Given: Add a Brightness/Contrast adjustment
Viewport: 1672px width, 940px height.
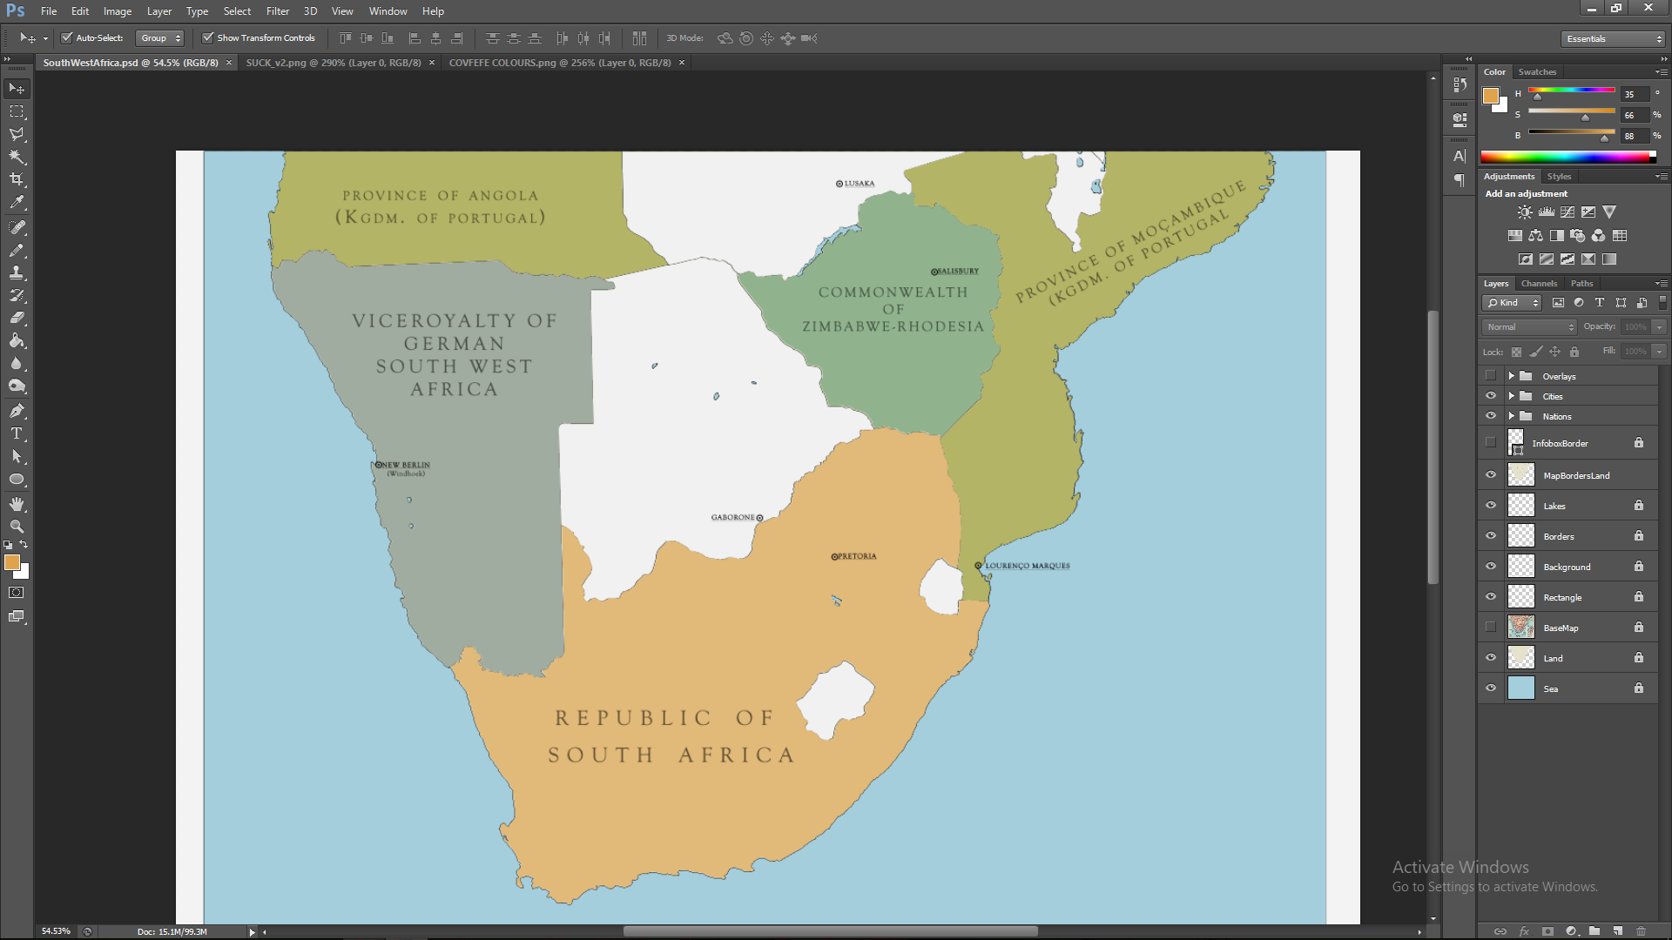Looking at the screenshot, I should pos(1525,212).
